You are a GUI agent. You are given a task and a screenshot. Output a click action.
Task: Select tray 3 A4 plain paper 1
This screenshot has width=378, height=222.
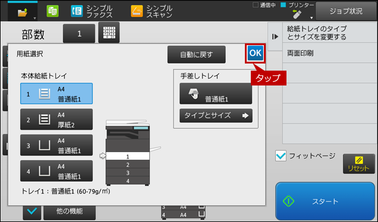pyautogui.click(x=56, y=145)
